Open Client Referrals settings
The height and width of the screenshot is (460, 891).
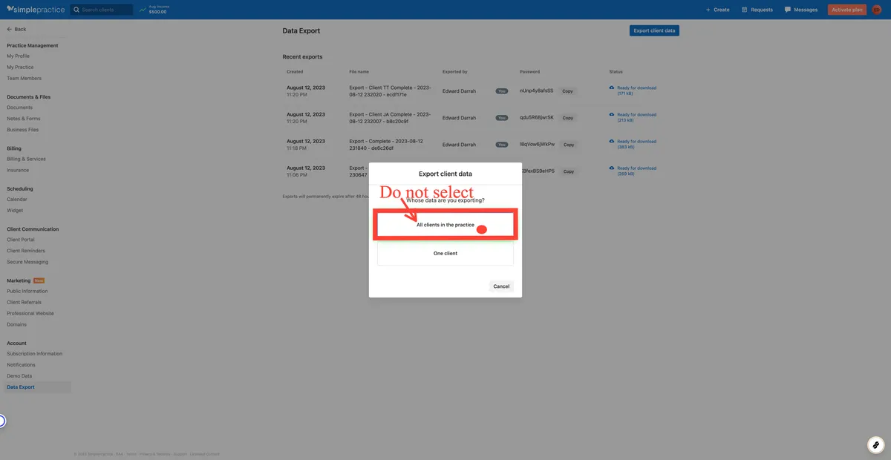[25, 303]
